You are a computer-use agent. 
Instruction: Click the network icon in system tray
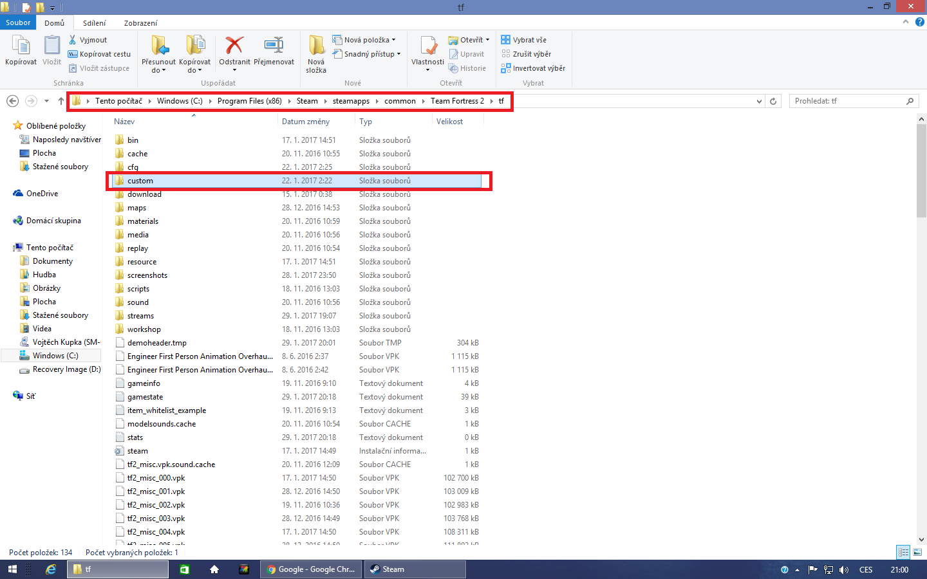coord(829,569)
